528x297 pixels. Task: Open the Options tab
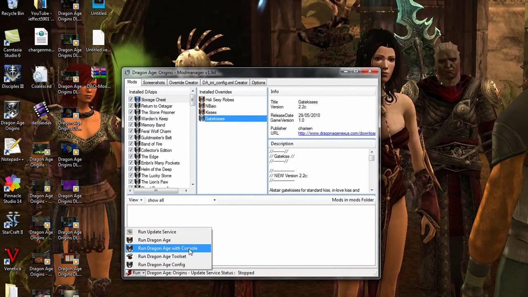click(258, 82)
